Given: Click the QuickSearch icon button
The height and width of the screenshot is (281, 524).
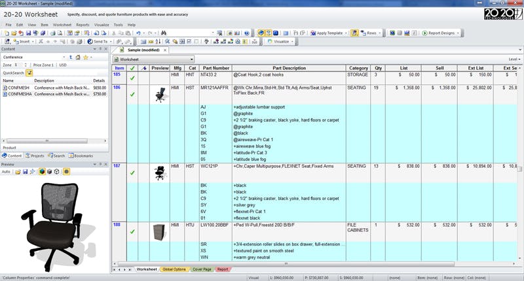Looking at the screenshot, I should tap(30, 73).
